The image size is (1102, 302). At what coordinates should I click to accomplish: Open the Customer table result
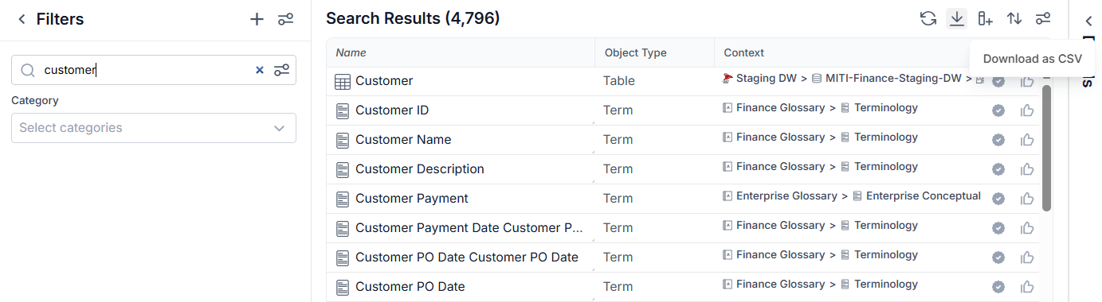(x=384, y=81)
